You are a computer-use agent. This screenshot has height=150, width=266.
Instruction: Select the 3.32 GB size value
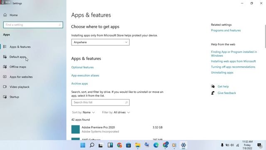click(158, 127)
